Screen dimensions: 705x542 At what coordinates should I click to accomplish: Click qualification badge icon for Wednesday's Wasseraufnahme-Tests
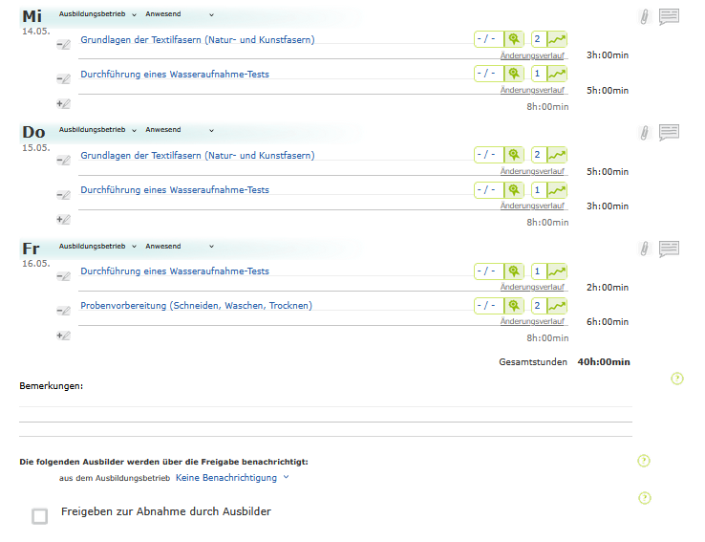pos(514,74)
